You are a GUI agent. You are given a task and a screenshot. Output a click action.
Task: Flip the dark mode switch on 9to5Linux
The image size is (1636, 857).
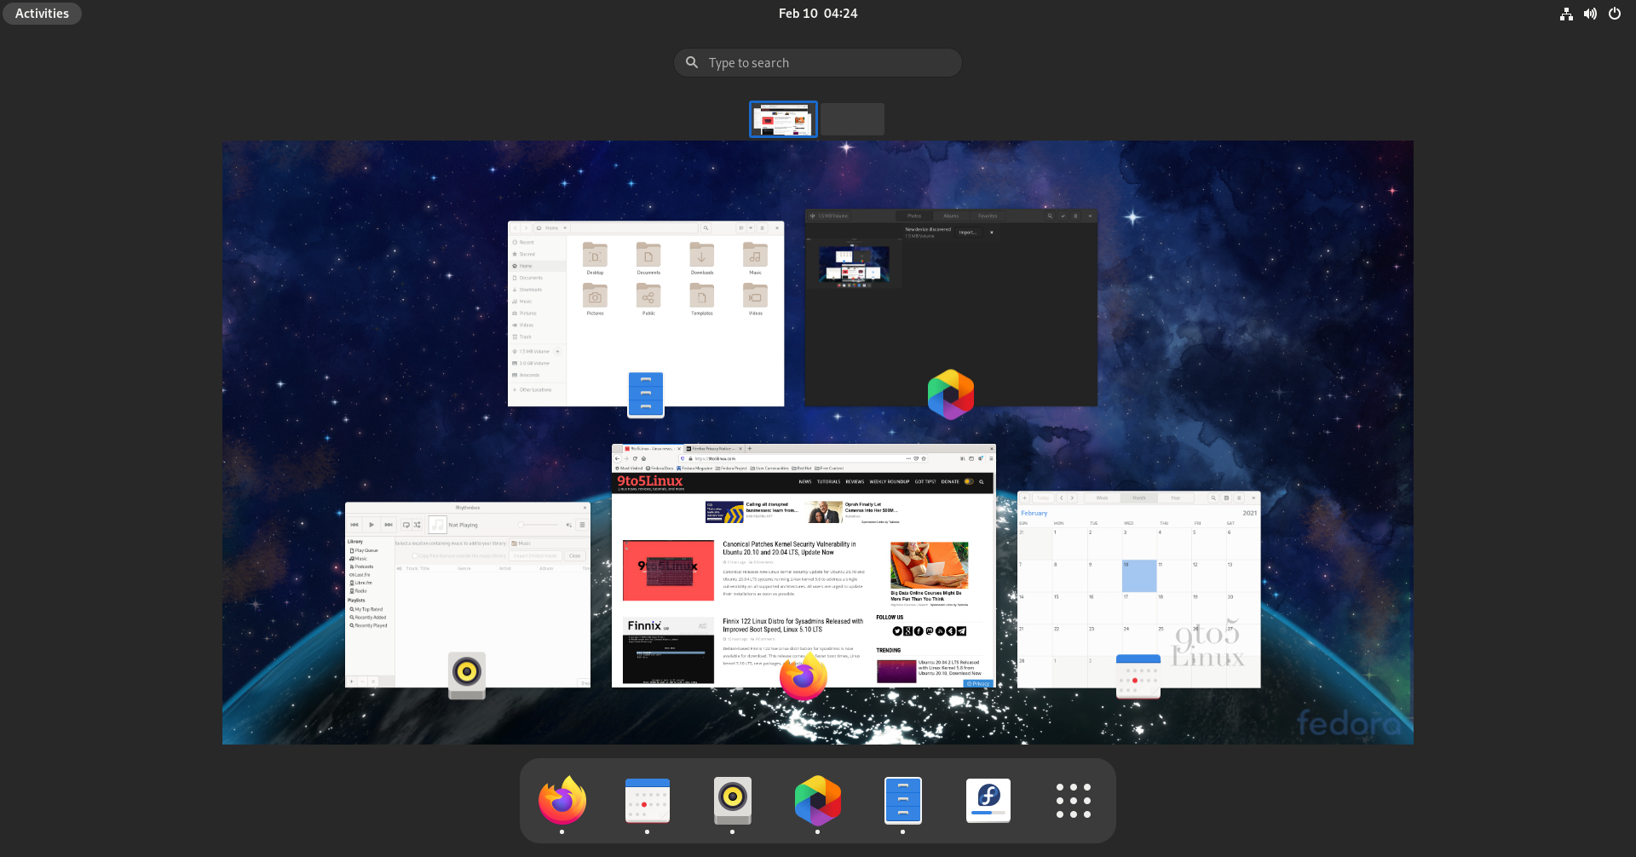tap(968, 481)
